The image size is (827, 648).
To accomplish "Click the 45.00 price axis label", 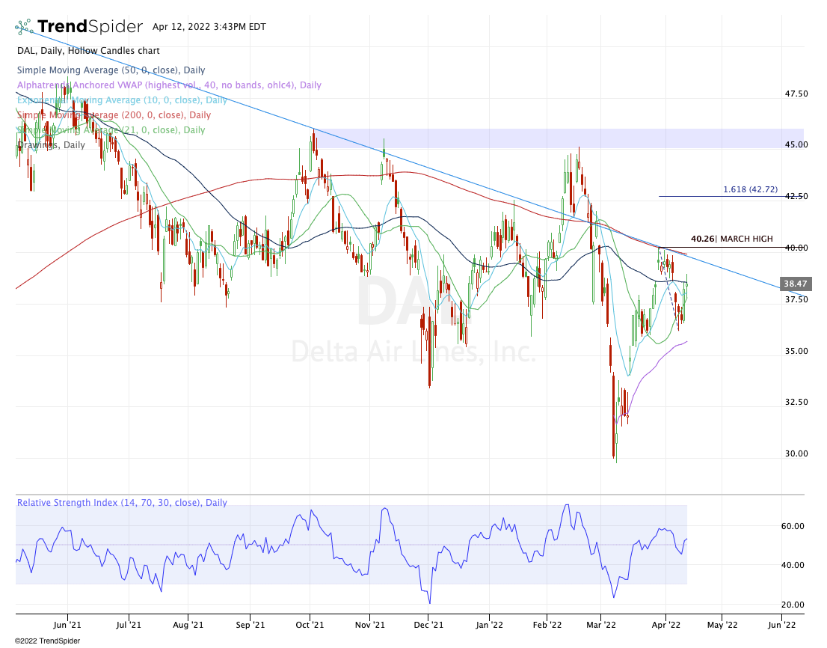I will pos(796,144).
